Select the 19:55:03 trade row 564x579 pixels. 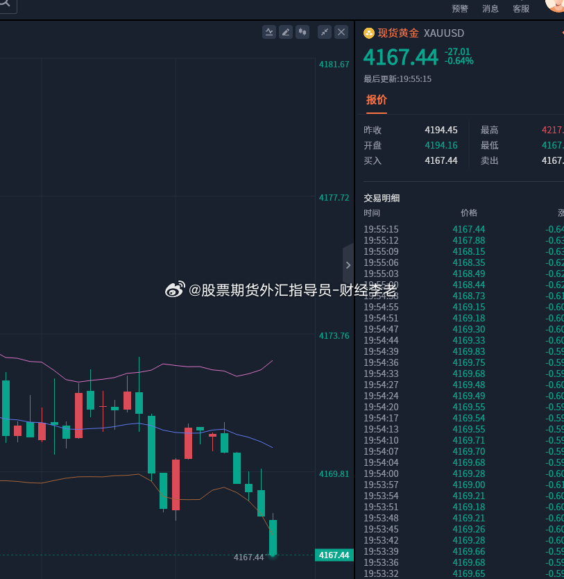(x=463, y=274)
